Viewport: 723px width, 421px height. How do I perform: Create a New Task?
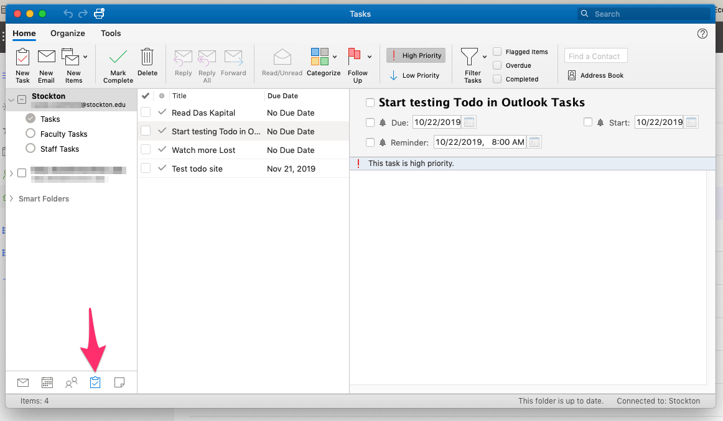(22, 66)
